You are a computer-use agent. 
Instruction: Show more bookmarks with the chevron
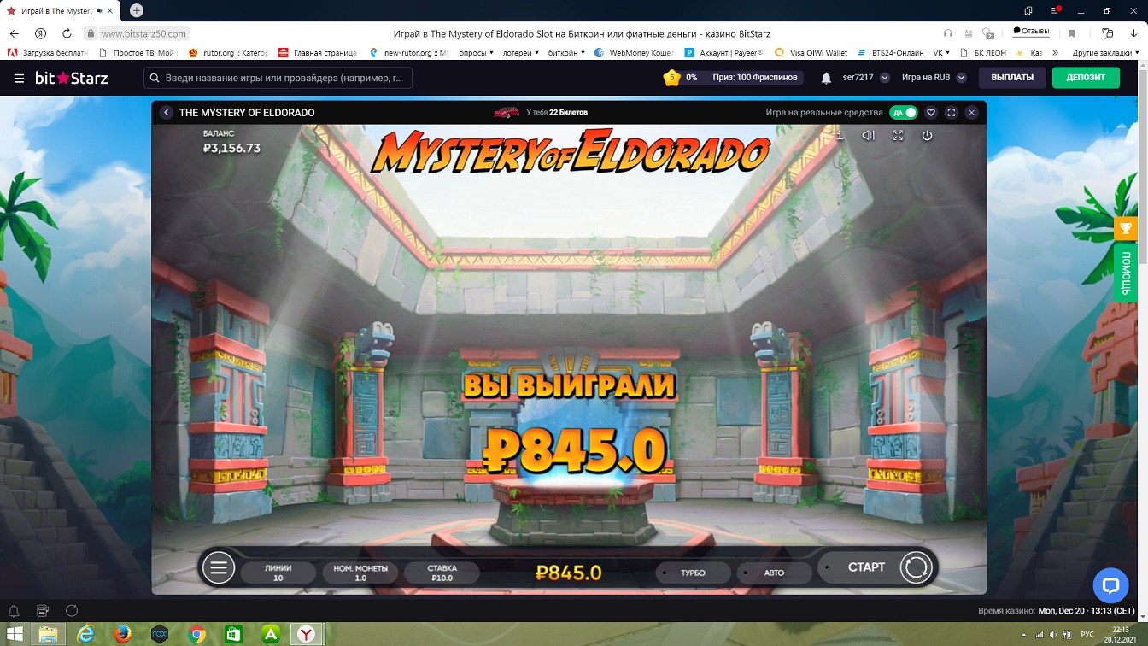point(1056,53)
